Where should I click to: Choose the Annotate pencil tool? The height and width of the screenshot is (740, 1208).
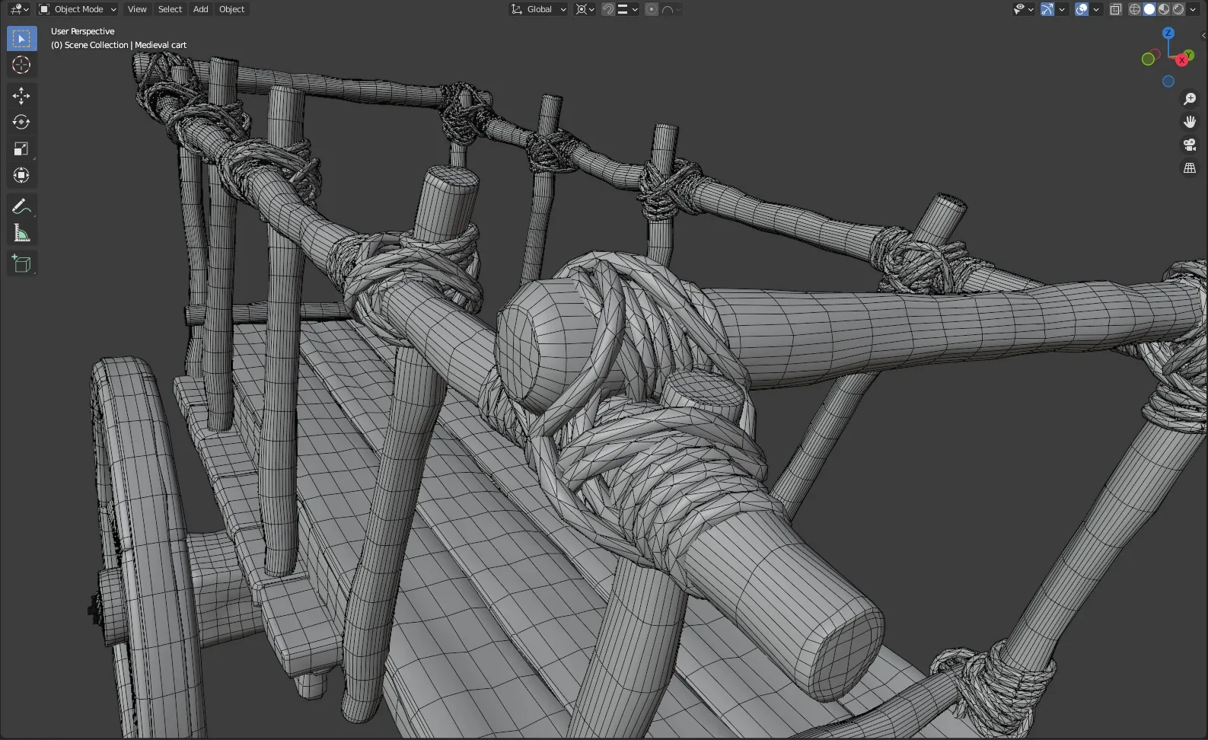click(x=21, y=206)
